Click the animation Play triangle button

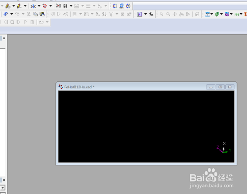(x=25, y=22)
